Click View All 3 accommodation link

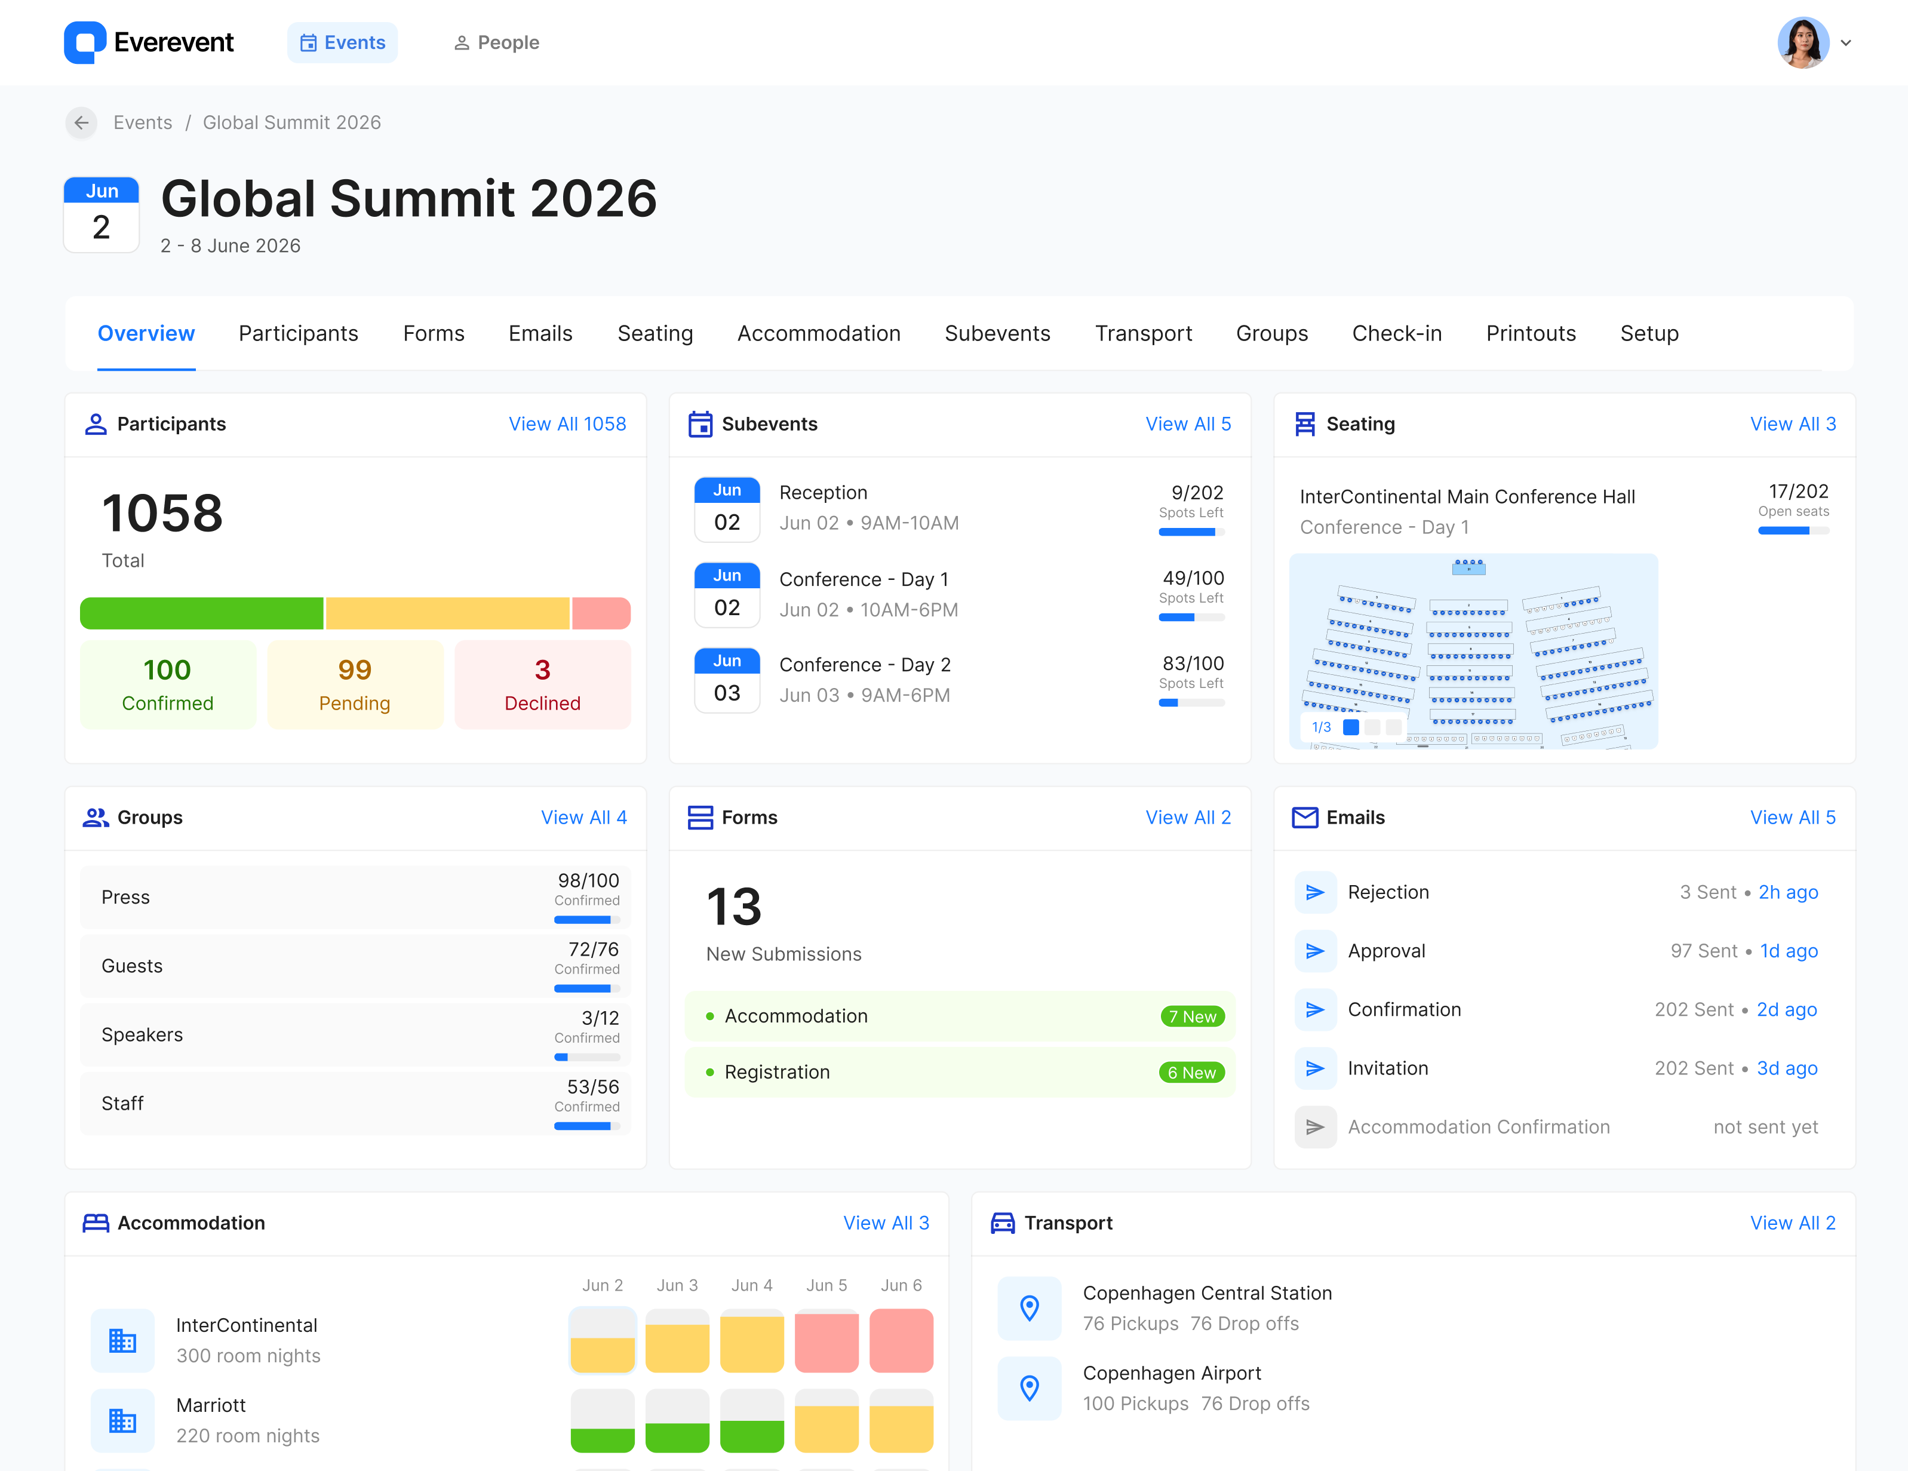pos(886,1223)
